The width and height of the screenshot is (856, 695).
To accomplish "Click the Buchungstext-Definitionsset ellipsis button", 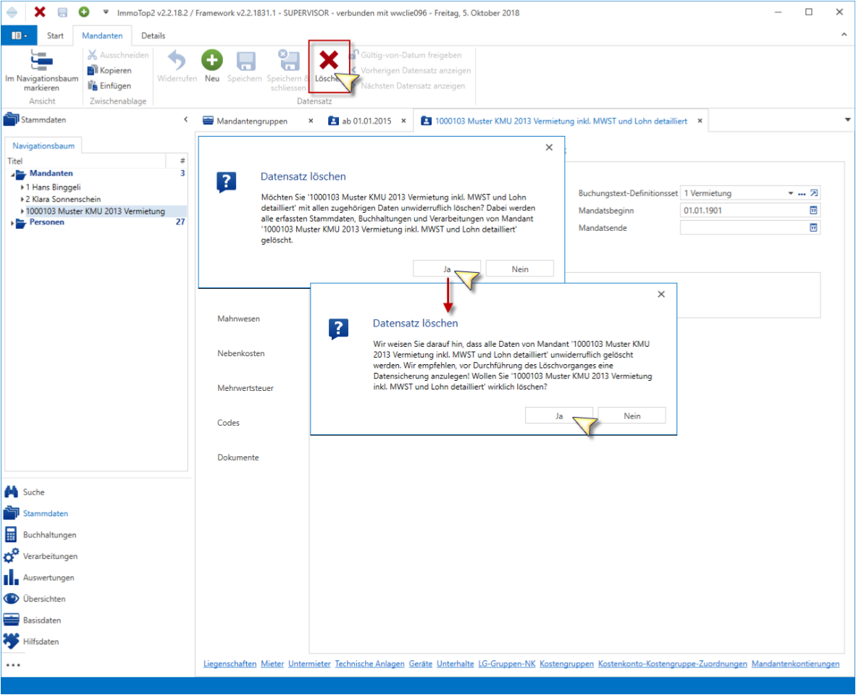I will (802, 194).
